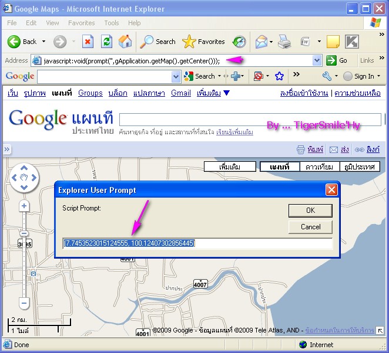Open the File menu

point(12,23)
